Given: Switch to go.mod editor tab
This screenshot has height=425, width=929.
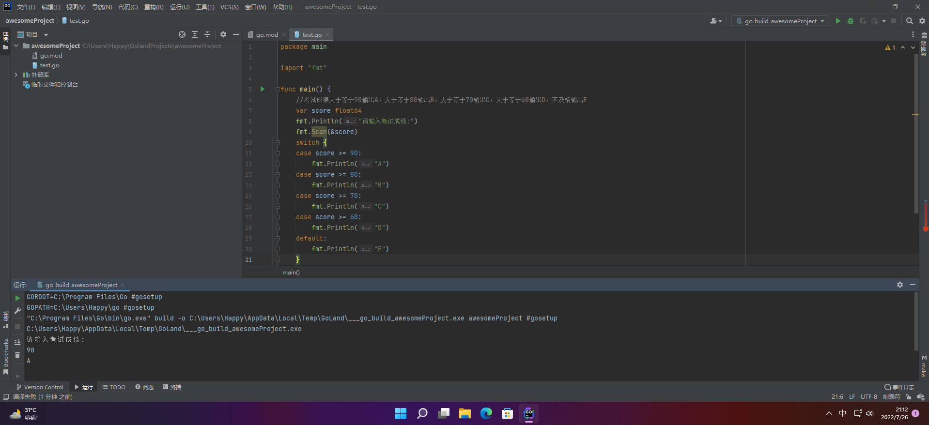Looking at the screenshot, I should [267, 34].
